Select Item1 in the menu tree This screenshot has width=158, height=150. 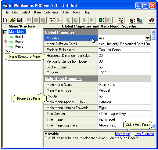[19, 37]
